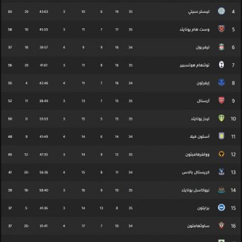Screen dimensions: 242x242
Task: Click the Everton club badge
Action: [221, 83]
